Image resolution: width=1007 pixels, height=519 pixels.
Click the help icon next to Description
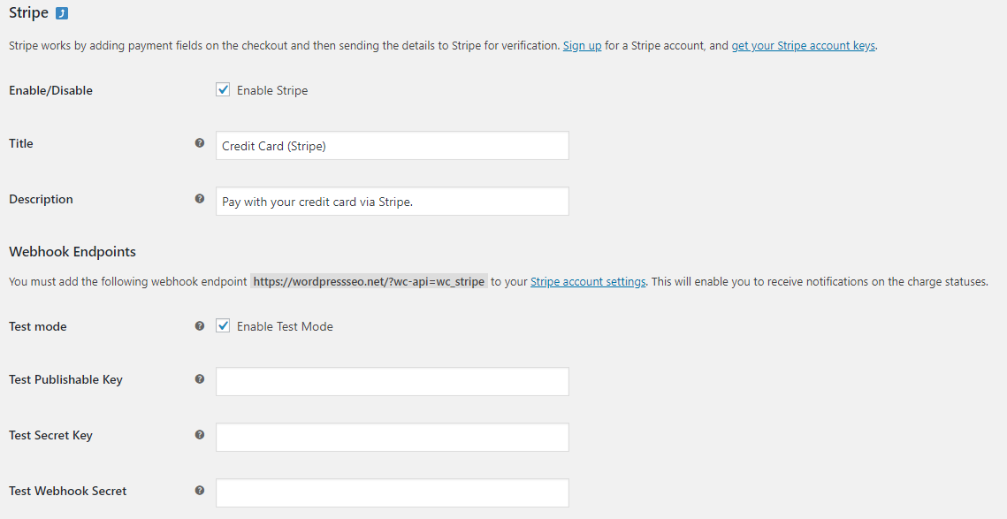tap(200, 198)
